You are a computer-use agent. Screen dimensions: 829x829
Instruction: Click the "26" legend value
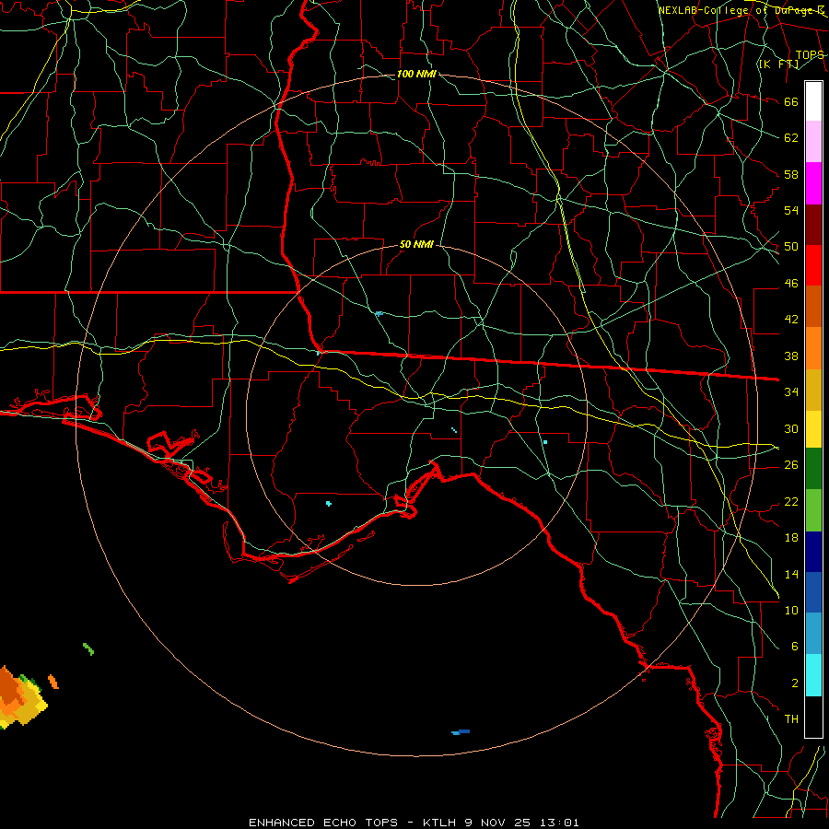[791, 465]
